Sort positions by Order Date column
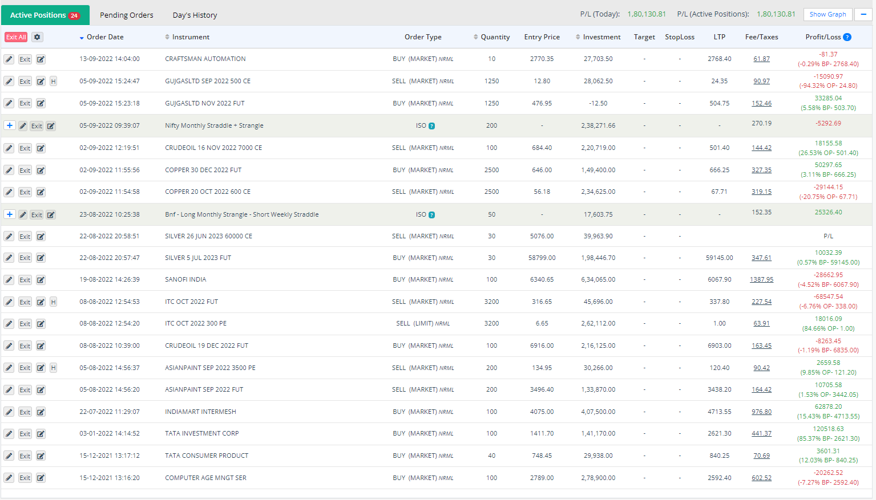 102,37
